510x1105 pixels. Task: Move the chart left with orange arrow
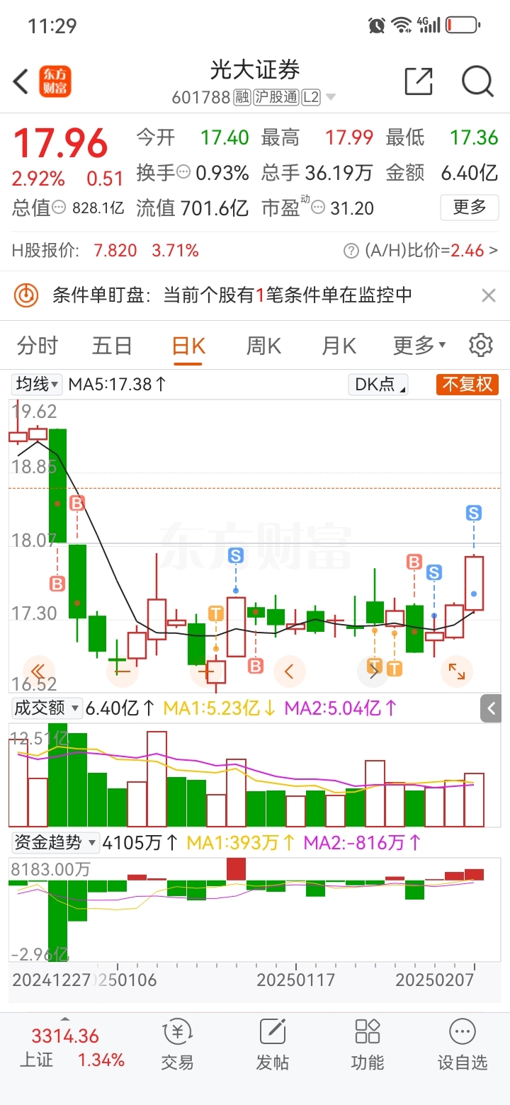pos(289,670)
